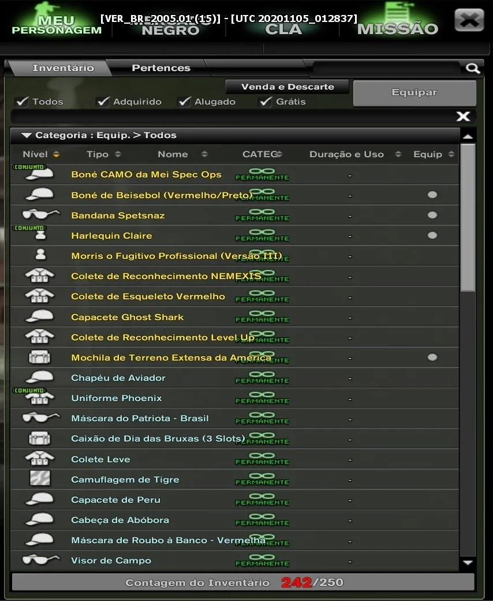The image size is (493, 601).
Task: Switch to the Inventário tab
Action: click(63, 68)
